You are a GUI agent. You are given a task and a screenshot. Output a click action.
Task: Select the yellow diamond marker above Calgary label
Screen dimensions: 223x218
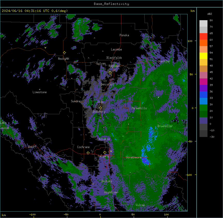pyautogui.click(x=105, y=152)
